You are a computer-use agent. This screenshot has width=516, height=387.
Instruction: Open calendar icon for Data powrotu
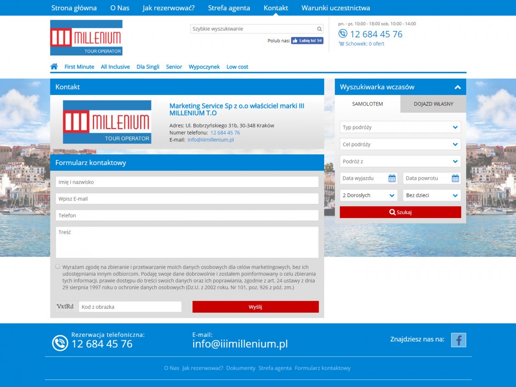[x=455, y=178]
